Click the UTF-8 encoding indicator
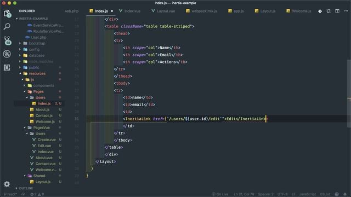This screenshot has width=351, height=197. 282,194
